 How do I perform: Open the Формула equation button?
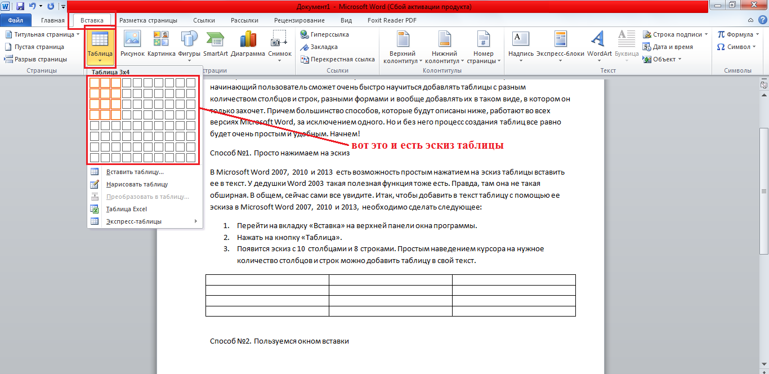point(739,34)
